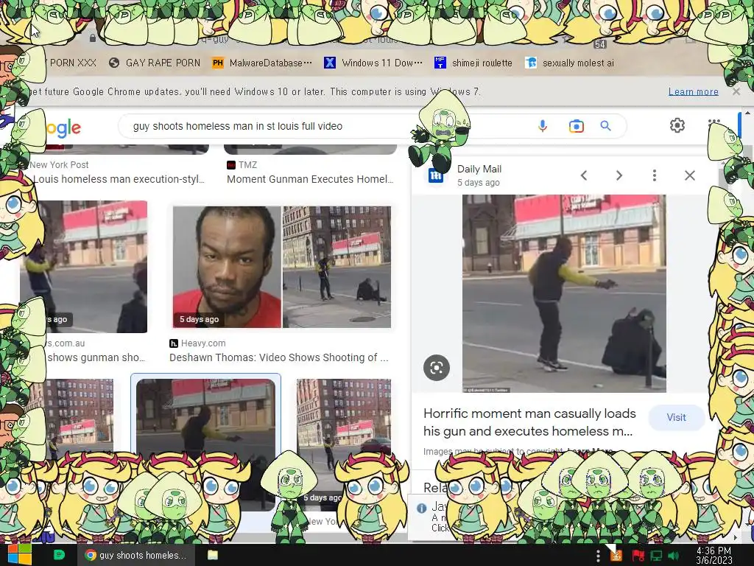Click the blue magnifier search icon

[x=605, y=126]
